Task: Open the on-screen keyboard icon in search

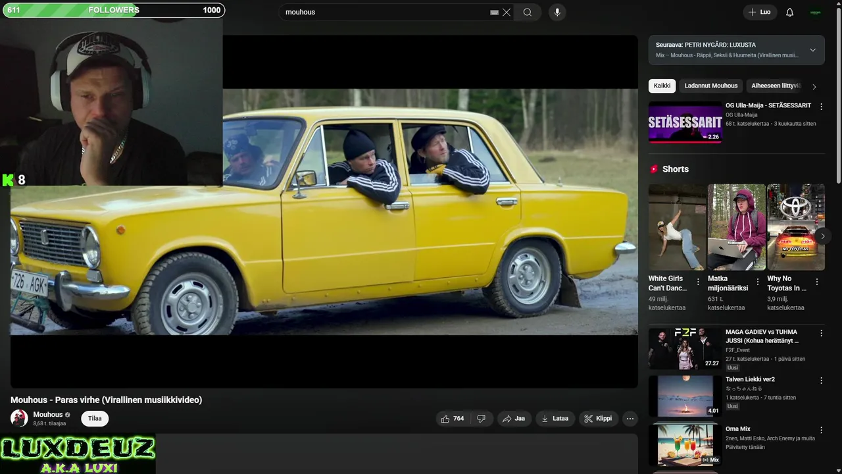Action: click(x=494, y=12)
